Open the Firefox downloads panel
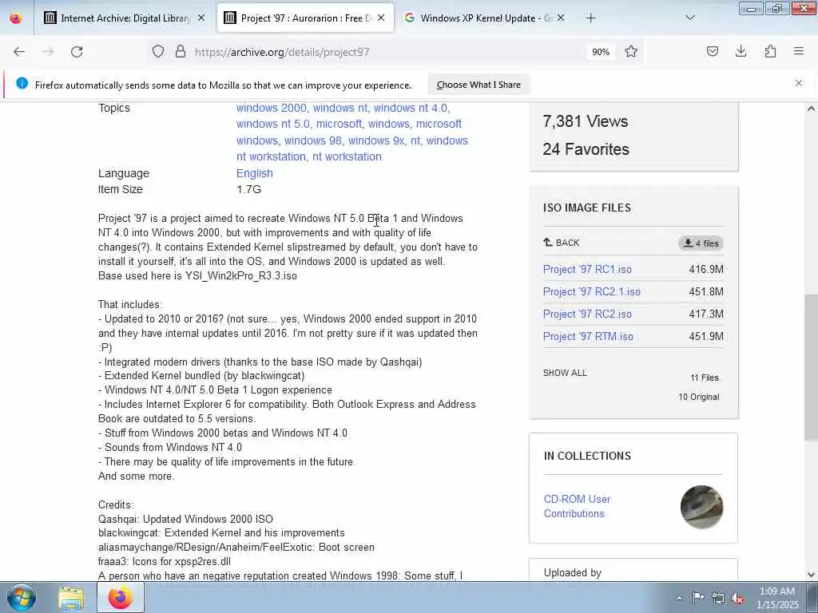The height and width of the screenshot is (613, 818). pyautogui.click(x=741, y=51)
